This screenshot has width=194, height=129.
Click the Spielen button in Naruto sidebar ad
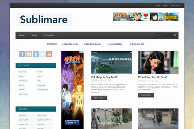[x=72, y=123]
